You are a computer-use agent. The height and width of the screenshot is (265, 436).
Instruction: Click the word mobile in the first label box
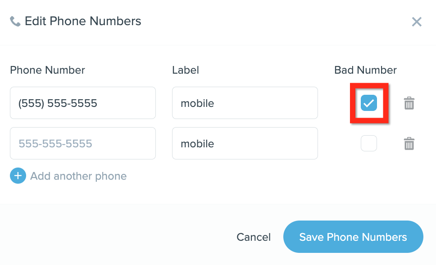click(x=197, y=103)
